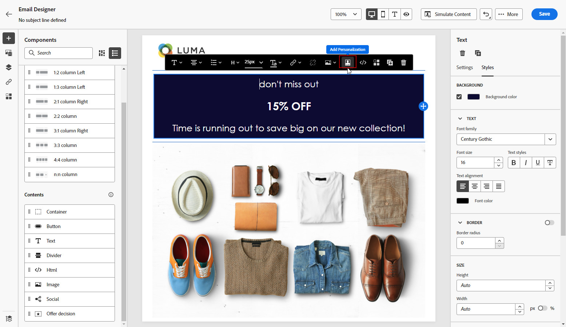Show the preview with the eye icon

[406, 14]
